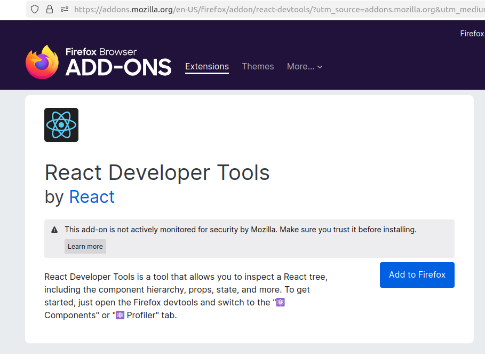Viewport: 485px width, 354px height.
Task: Open the React author link
Action: (x=92, y=197)
